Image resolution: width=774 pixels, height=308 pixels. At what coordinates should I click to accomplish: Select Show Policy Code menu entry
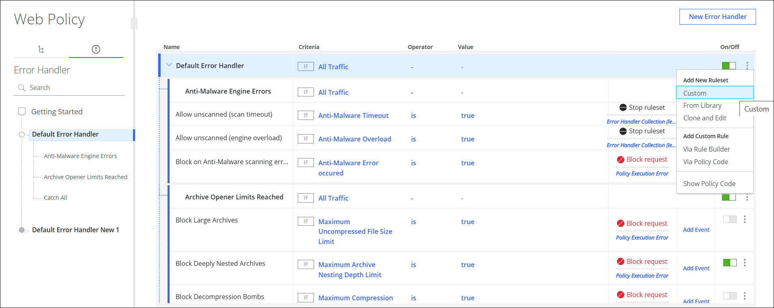(709, 184)
